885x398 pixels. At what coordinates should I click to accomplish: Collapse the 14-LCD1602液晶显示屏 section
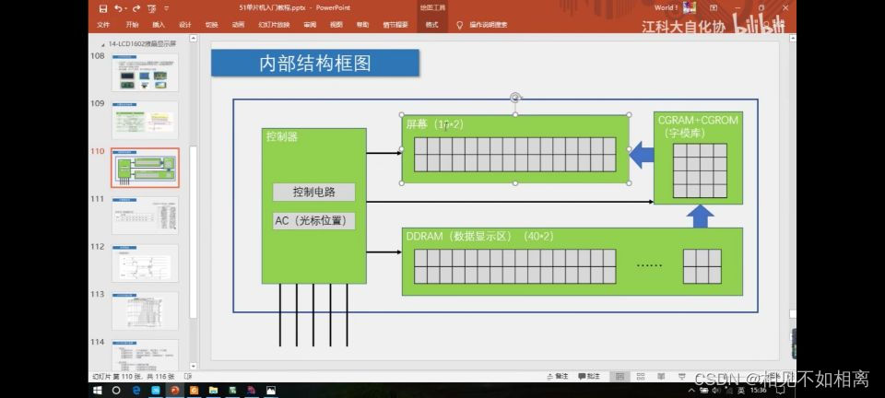[x=102, y=44]
